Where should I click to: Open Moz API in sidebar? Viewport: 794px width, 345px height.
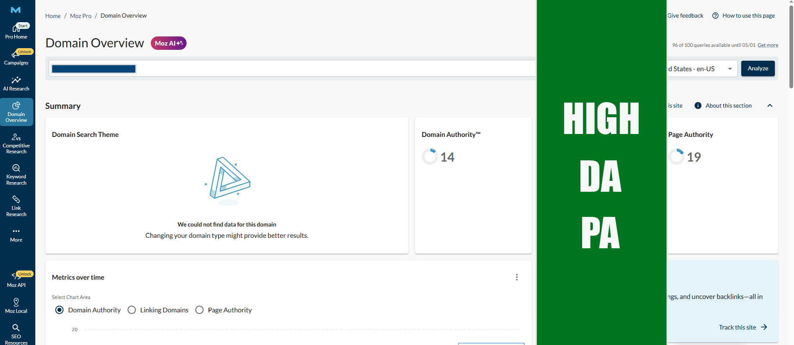[16, 280]
